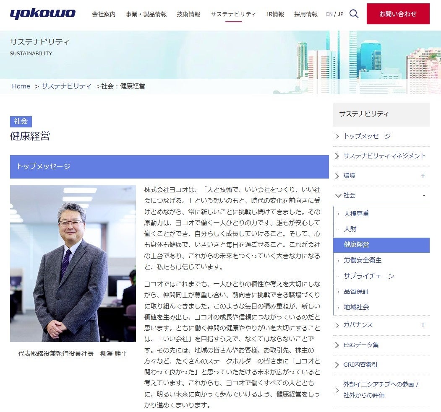Click the 社会 category tag
Viewport: 441px width, 412px height.
21,121
